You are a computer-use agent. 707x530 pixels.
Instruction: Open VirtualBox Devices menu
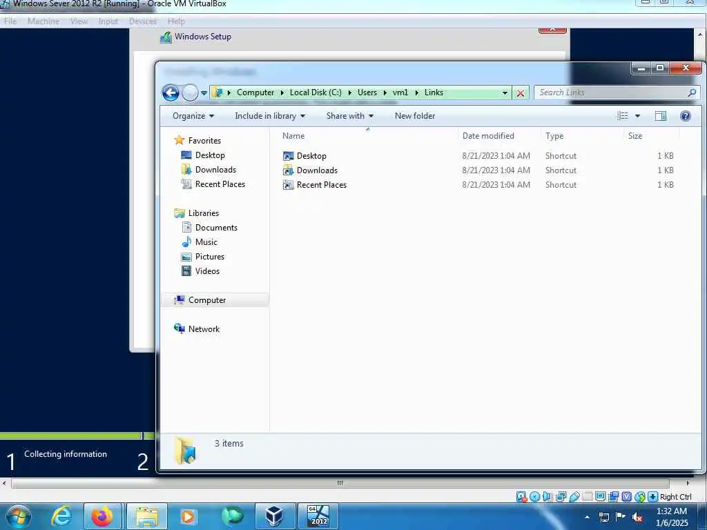point(143,21)
